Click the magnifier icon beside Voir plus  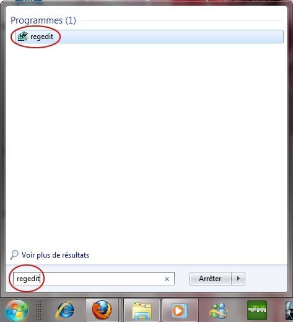pyautogui.click(x=14, y=255)
